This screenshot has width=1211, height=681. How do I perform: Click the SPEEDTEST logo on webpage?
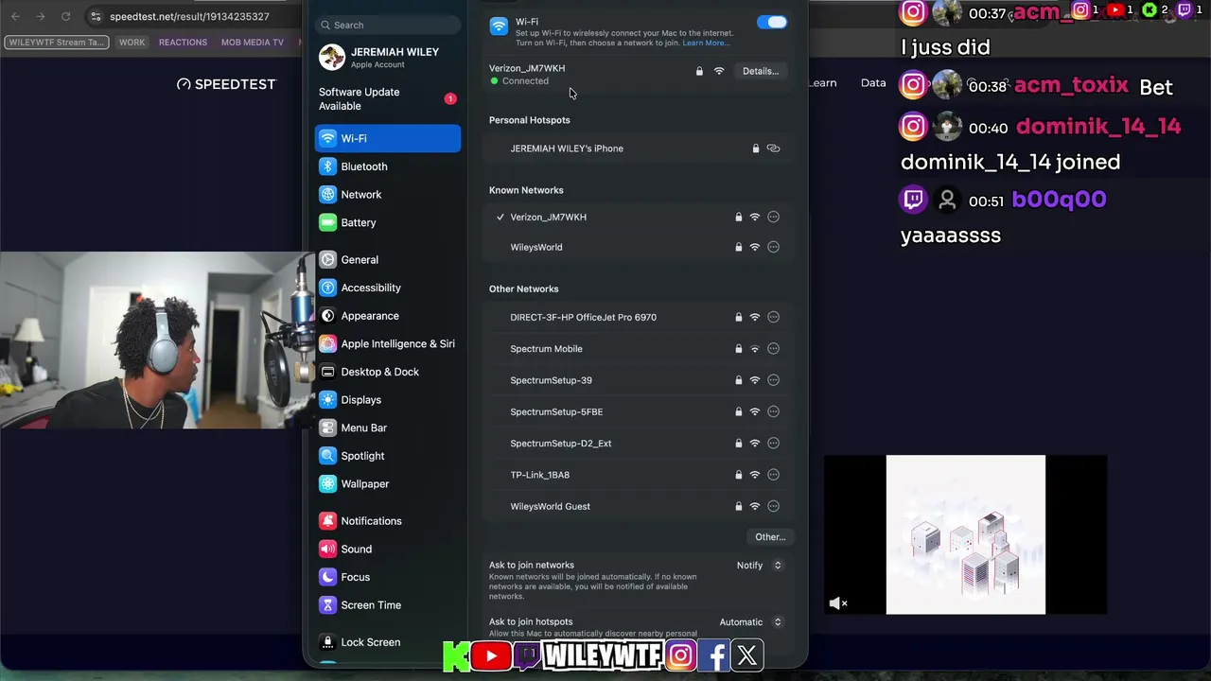pyautogui.click(x=226, y=84)
